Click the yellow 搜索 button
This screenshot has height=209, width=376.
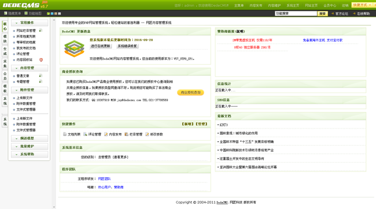(x=323, y=14)
